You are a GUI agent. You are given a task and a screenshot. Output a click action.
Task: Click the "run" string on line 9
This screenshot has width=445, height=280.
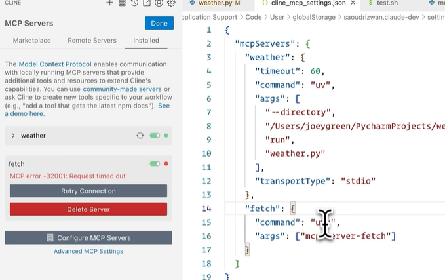(278, 140)
